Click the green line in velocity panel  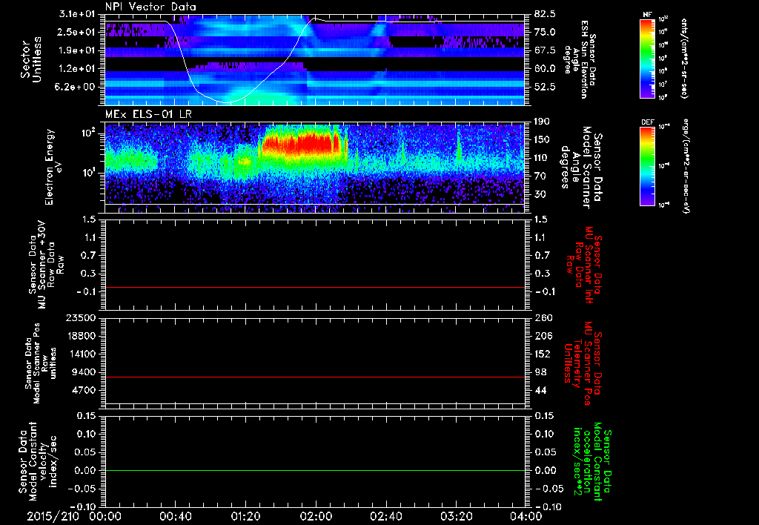tap(315, 470)
